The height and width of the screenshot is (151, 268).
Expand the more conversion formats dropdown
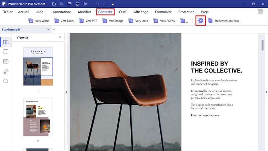click(x=184, y=21)
